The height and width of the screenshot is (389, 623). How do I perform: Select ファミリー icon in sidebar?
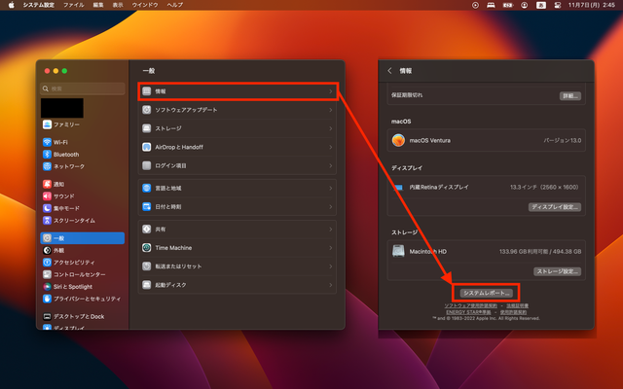pos(47,124)
